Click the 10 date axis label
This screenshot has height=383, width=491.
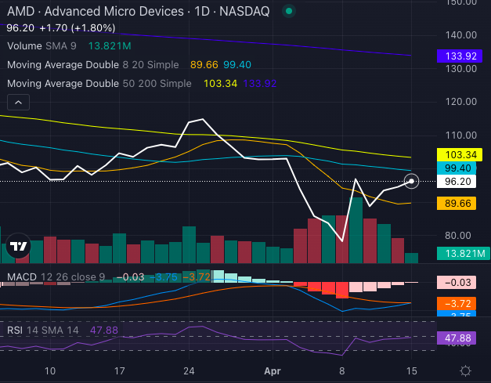(50, 371)
